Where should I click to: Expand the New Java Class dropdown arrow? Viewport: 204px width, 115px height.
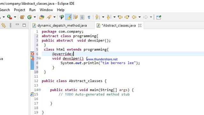click(35, 17)
